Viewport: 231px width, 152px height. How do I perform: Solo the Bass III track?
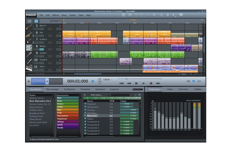click(x=36, y=29)
